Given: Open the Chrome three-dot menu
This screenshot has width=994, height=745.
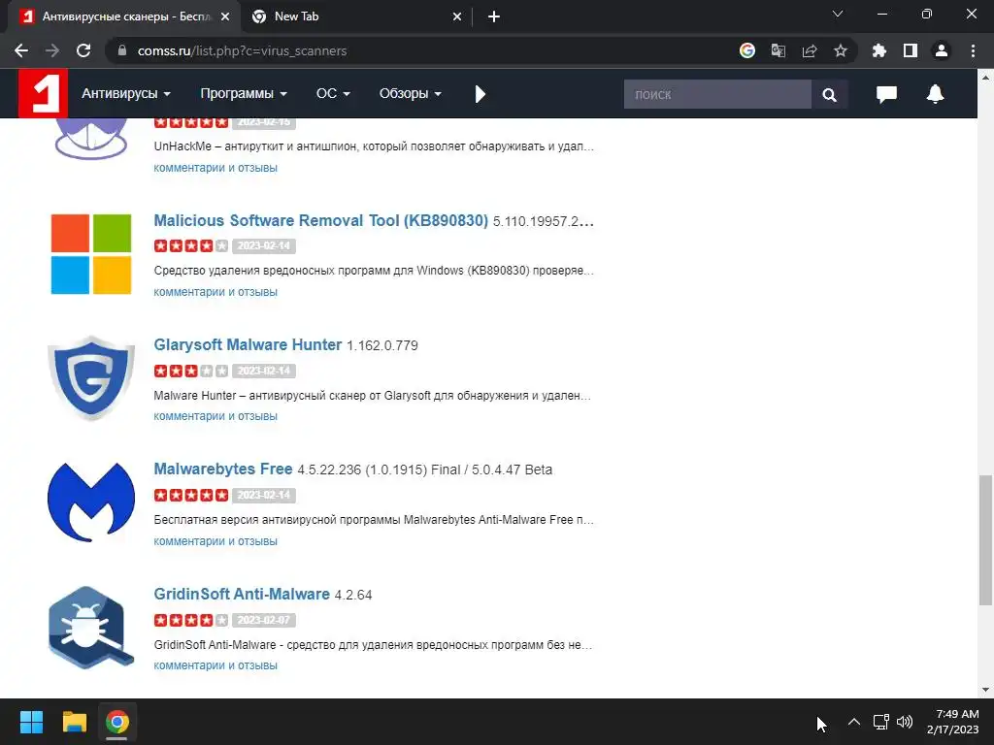Looking at the screenshot, I should [x=973, y=50].
